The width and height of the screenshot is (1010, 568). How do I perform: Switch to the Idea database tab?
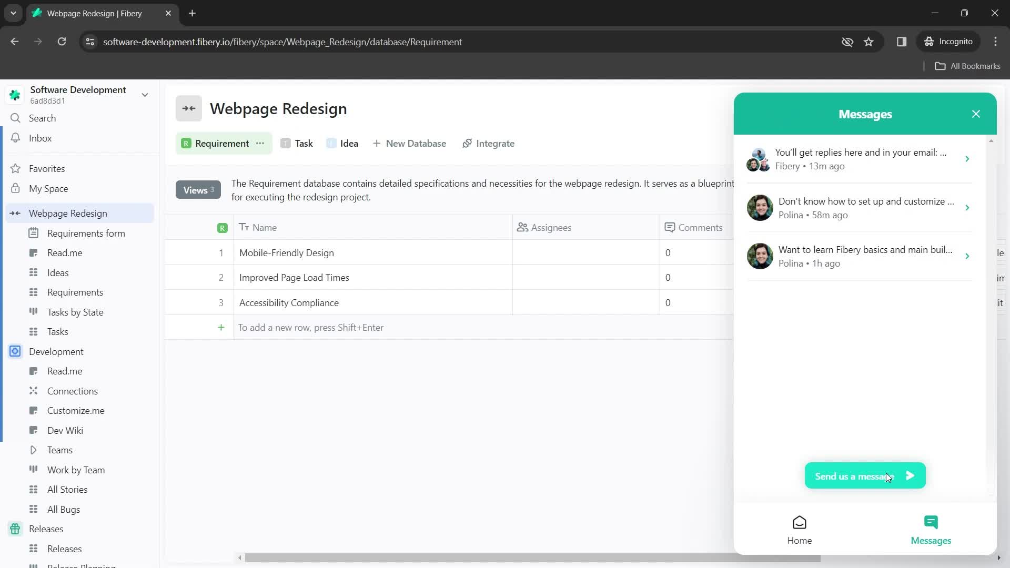click(342, 144)
